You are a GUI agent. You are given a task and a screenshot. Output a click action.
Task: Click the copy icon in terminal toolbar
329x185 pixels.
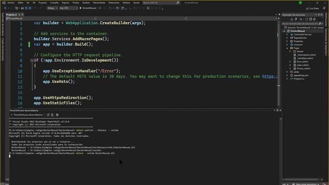click(48, 115)
